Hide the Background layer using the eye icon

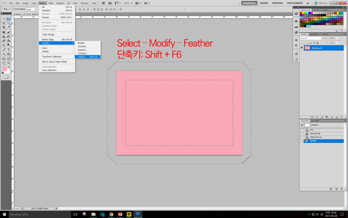pos(302,48)
